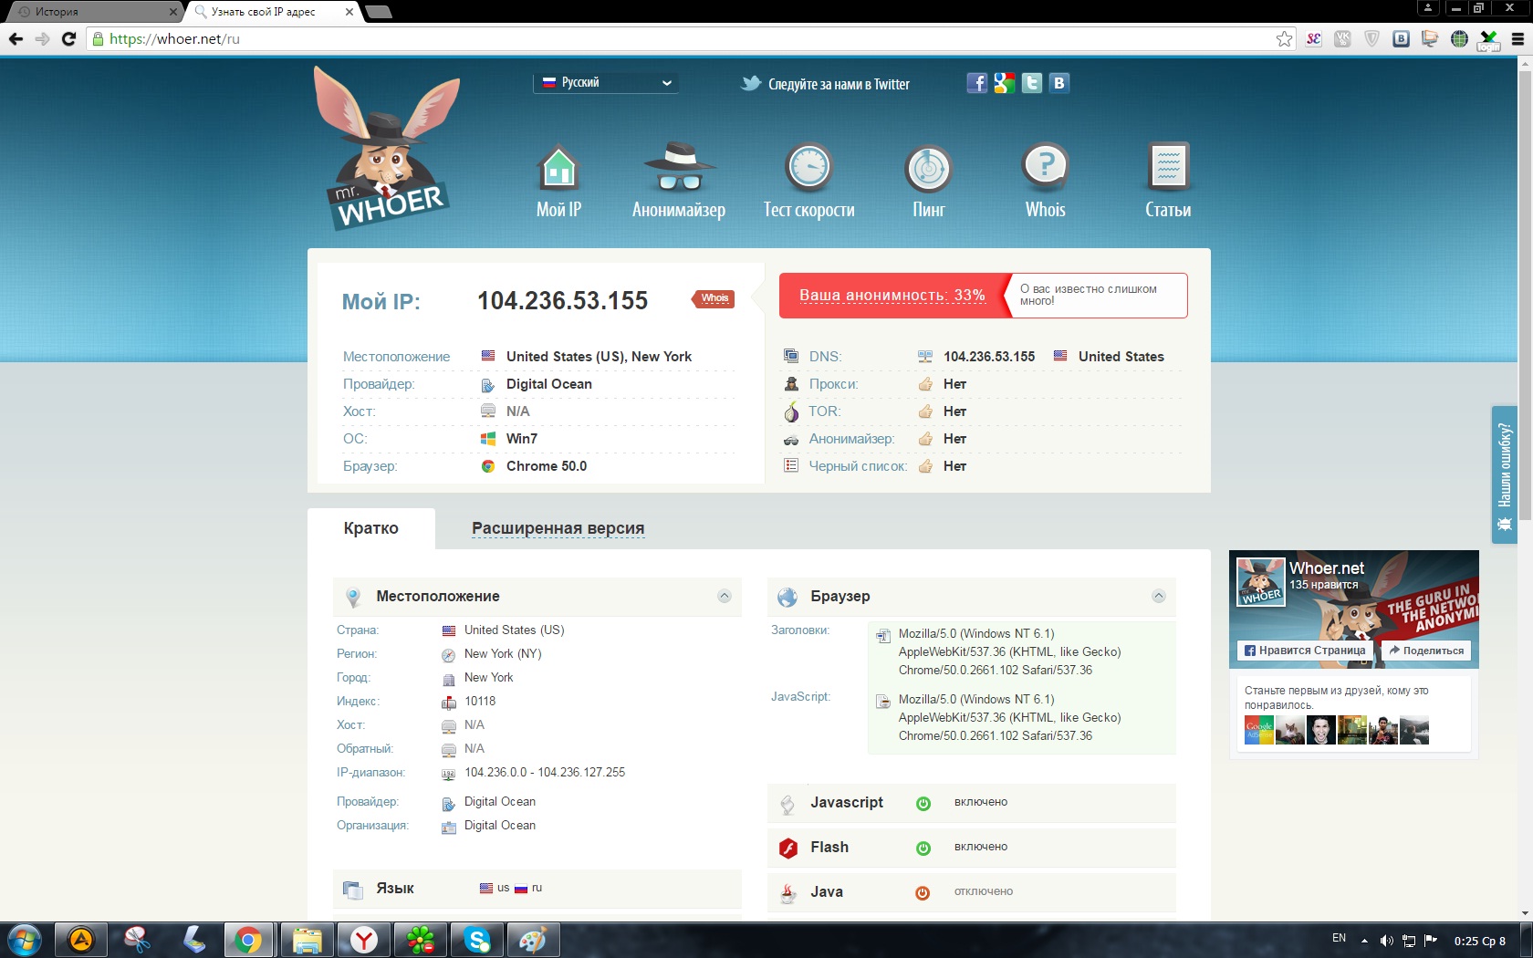Open ICQ flower icon in taskbar

[421, 940]
